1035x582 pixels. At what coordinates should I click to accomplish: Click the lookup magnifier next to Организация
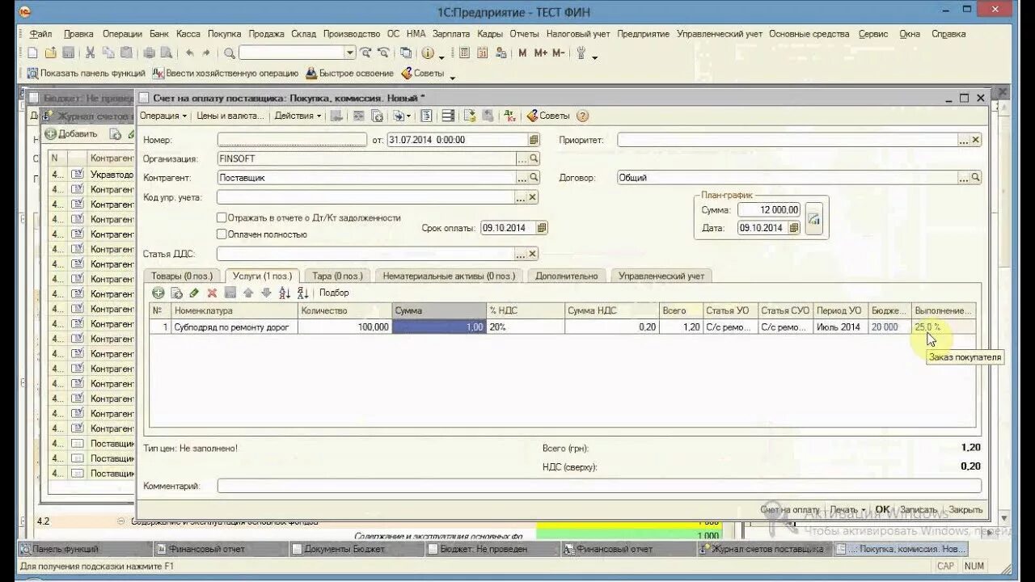534,158
